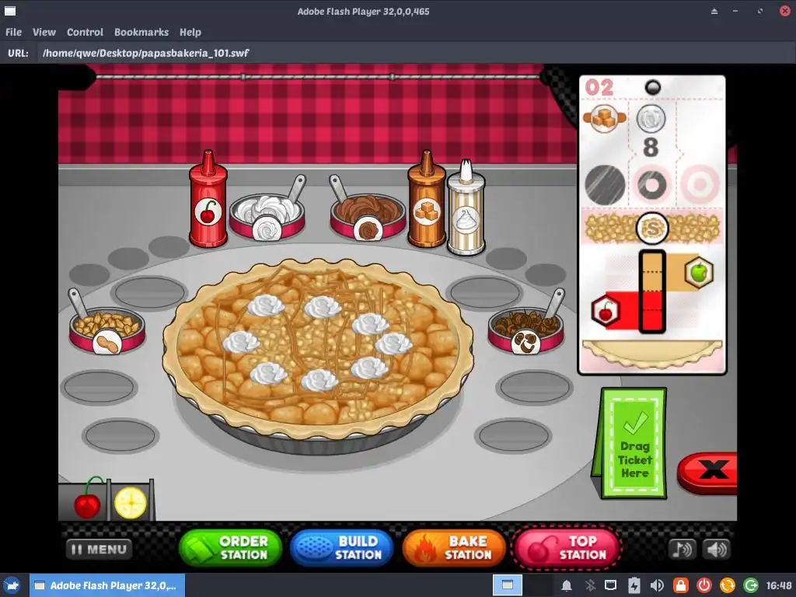
Task: Click the ticket pin on the line
Action: pos(652,87)
